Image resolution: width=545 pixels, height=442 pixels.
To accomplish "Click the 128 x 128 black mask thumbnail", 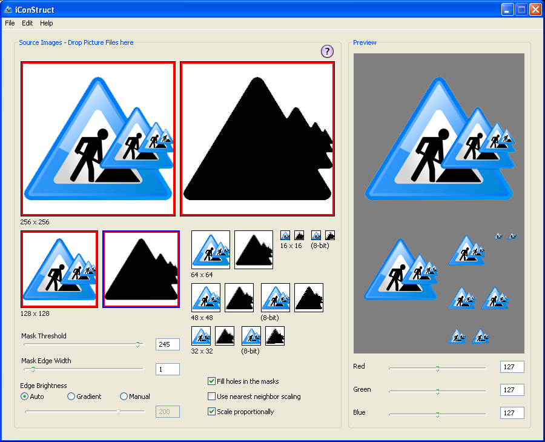I will (141, 270).
